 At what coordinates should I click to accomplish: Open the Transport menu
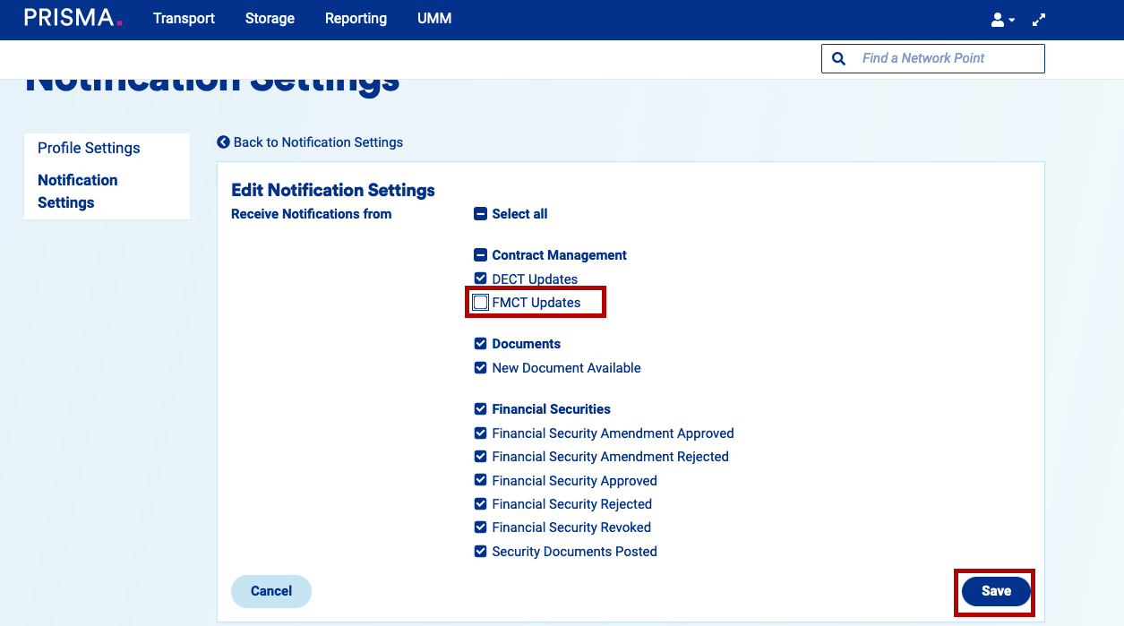tap(184, 18)
